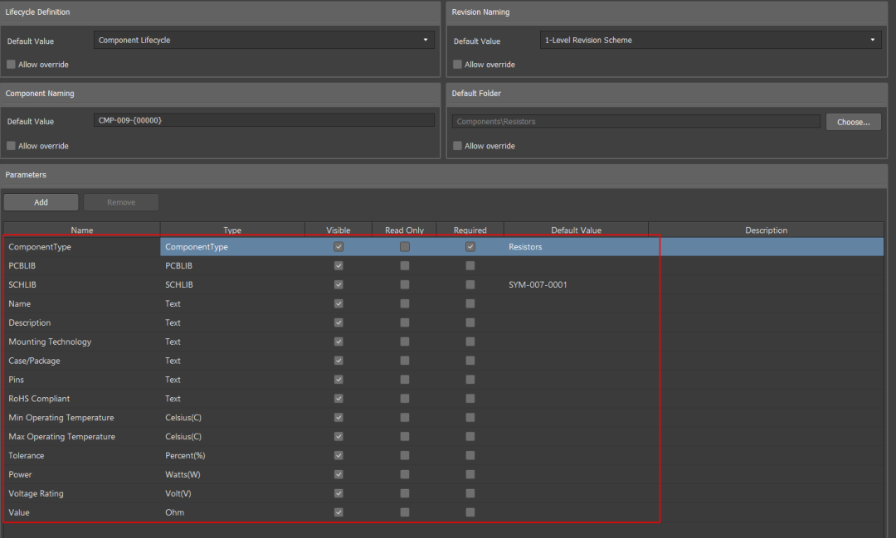The height and width of the screenshot is (538, 896).
Task: Click the Watts(W) type cell
Action: (232, 475)
